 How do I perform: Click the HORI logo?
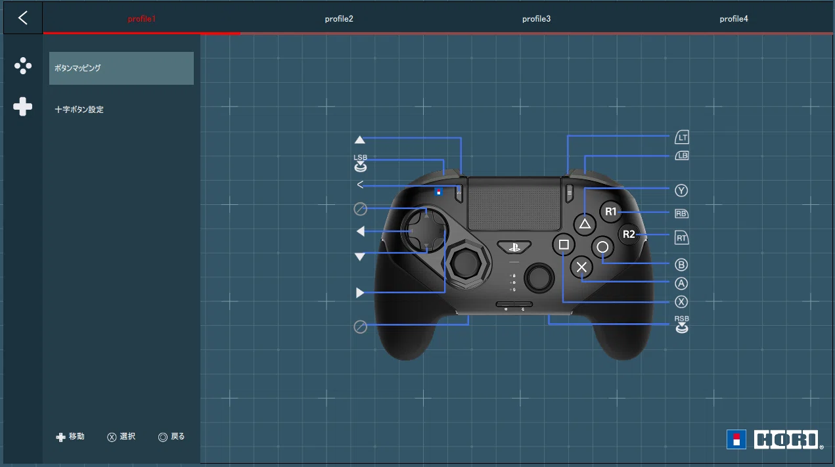pos(775,439)
